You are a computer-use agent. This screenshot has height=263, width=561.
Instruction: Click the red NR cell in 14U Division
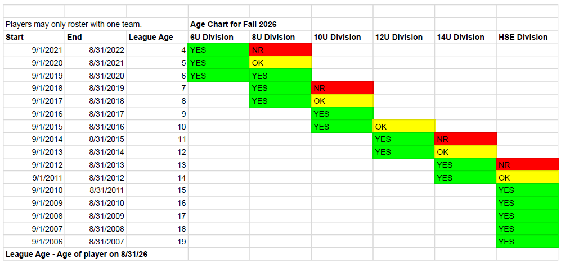[x=465, y=139]
